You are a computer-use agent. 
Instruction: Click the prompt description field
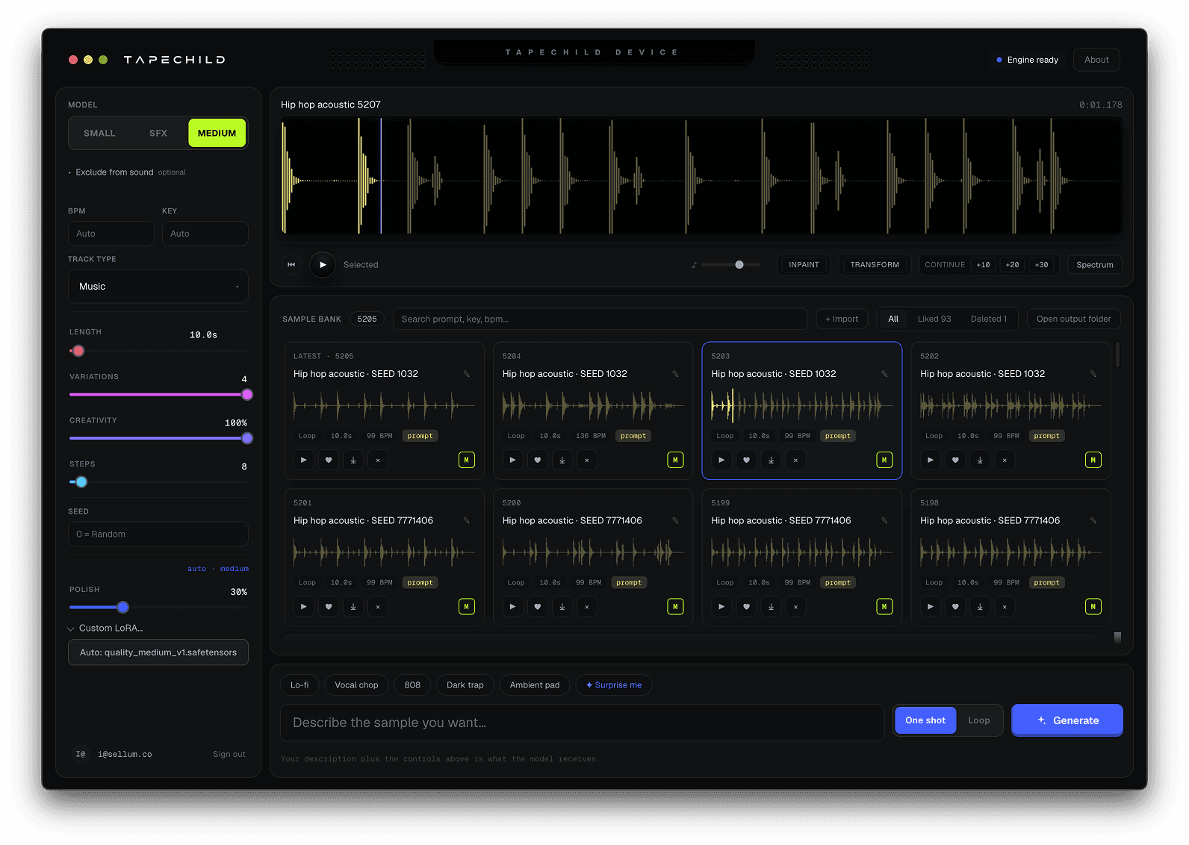tap(582, 723)
